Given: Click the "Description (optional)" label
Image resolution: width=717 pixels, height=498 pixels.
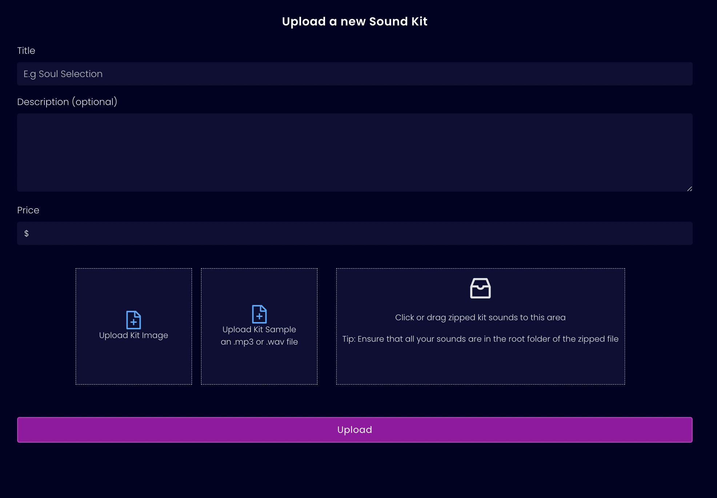Looking at the screenshot, I should [x=67, y=102].
